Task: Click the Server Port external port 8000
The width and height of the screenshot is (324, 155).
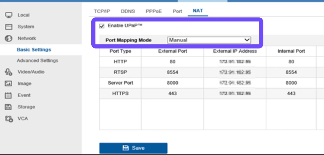Action: [x=172, y=83]
